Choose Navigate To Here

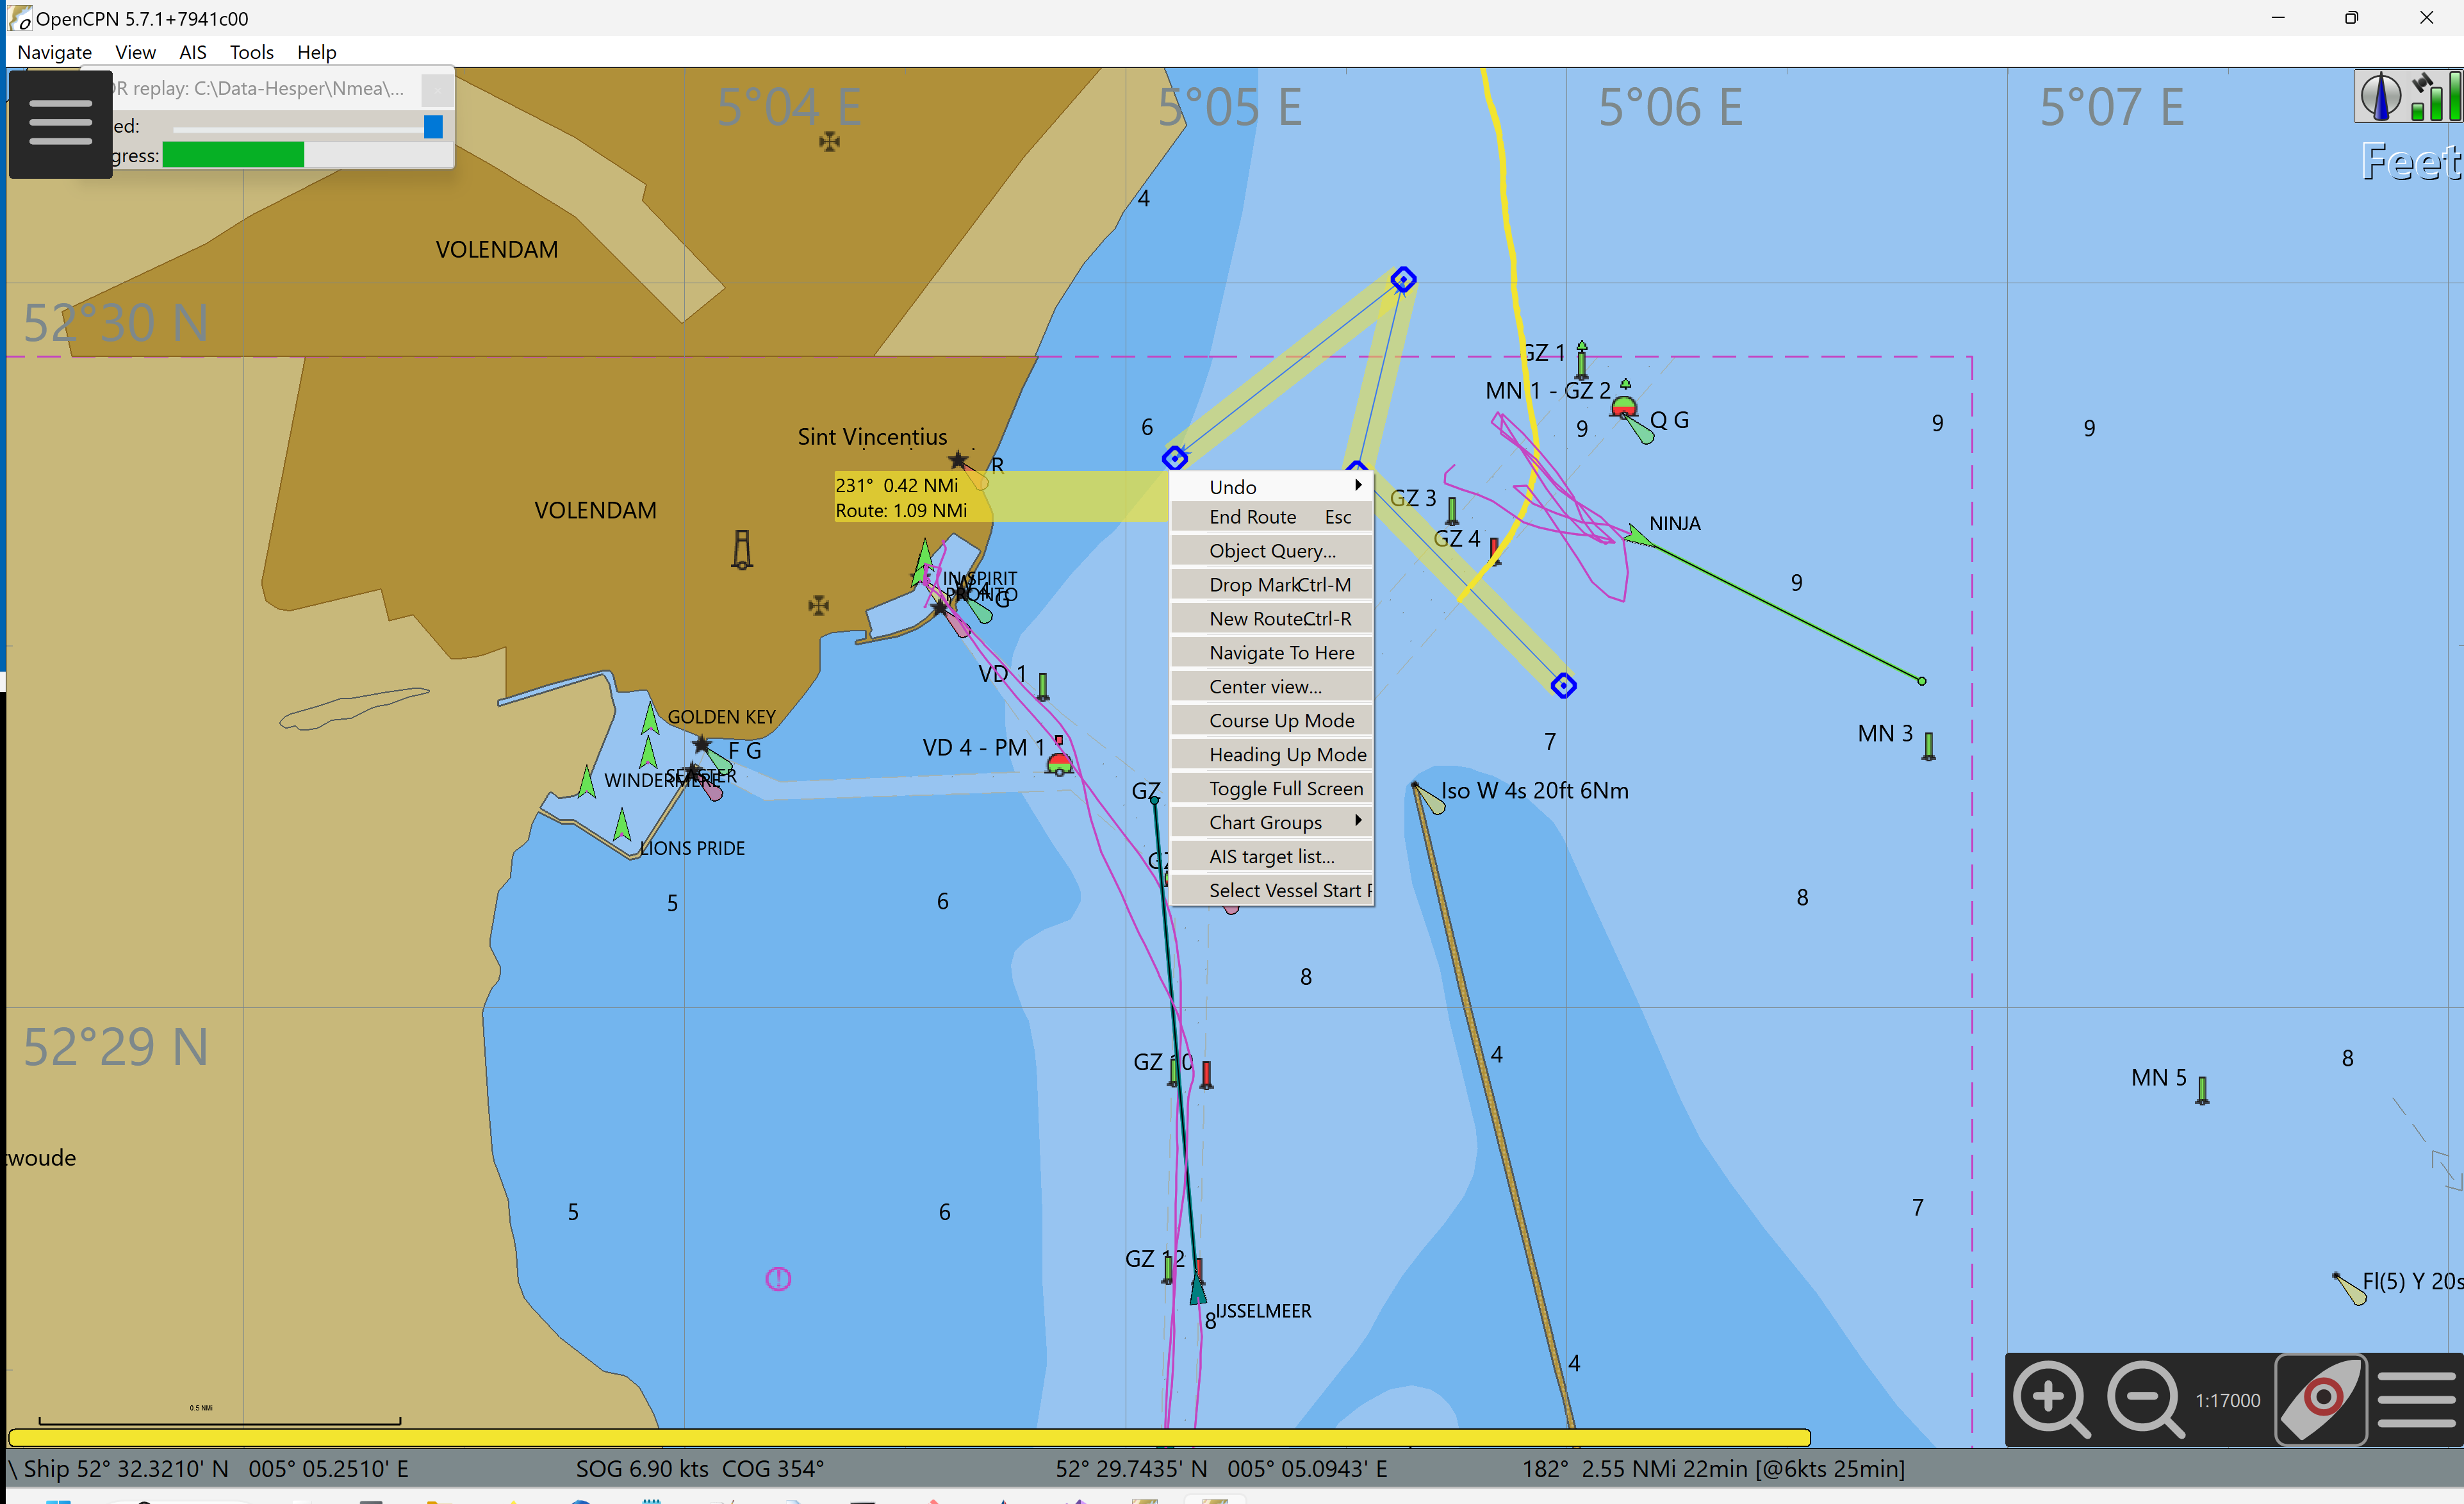click(x=1271, y=652)
